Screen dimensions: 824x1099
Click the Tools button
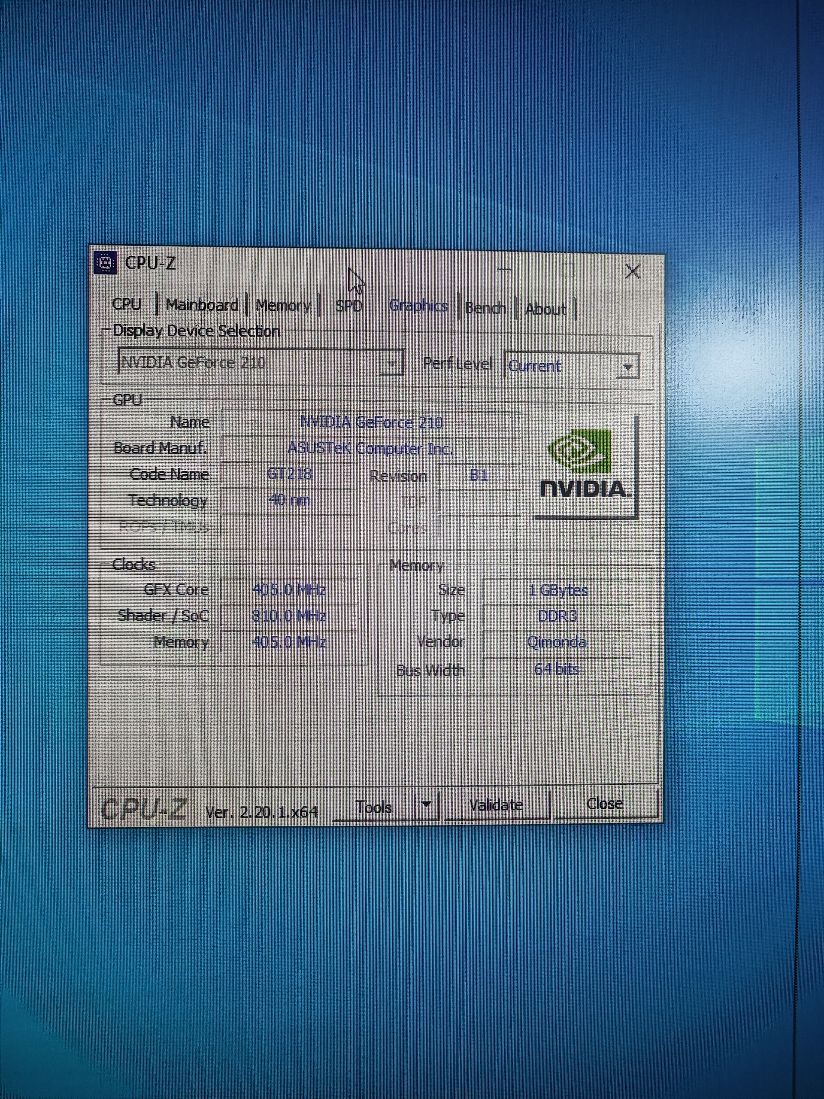pyautogui.click(x=373, y=807)
